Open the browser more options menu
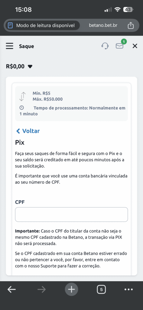The height and width of the screenshot is (310, 143). [x=129, y=289]
